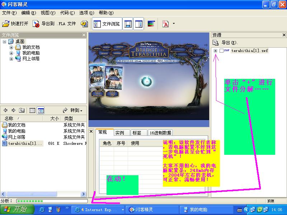Image resolution: width=287 pixels, height=215 pixels.
Task: Select terabithia[1].swf in the resource tree
Action: (x=249, y=51)
